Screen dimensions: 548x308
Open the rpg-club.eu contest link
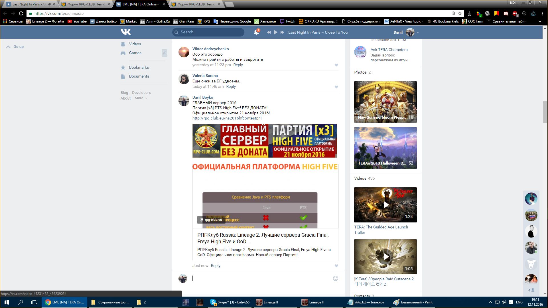(227, 118)
